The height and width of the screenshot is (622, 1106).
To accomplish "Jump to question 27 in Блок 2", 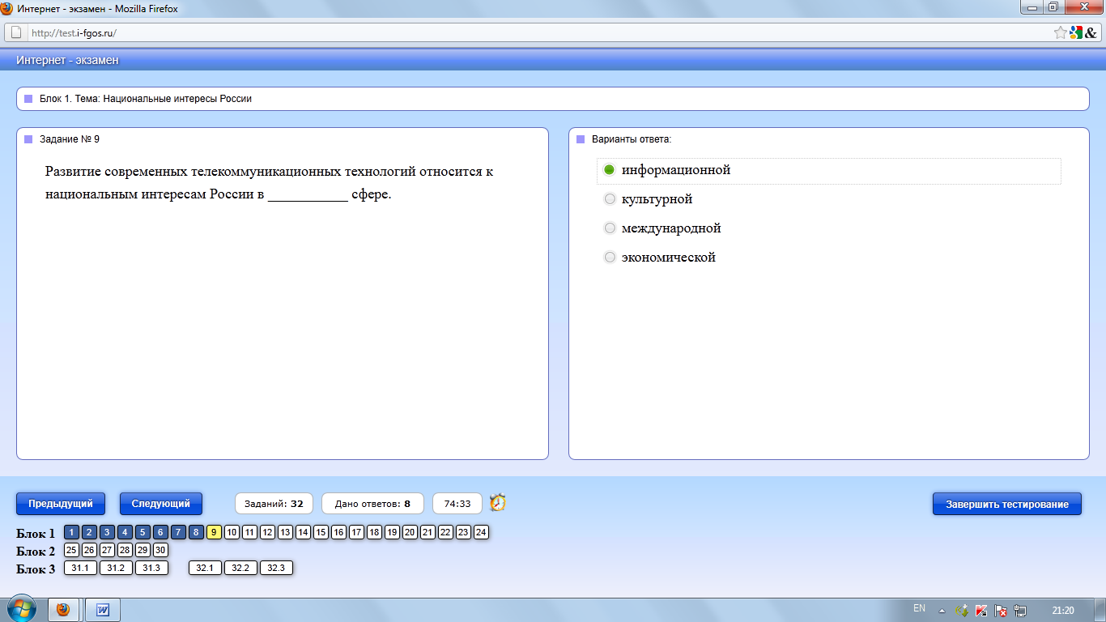I will pyautogui.click(x=107, y=550).
